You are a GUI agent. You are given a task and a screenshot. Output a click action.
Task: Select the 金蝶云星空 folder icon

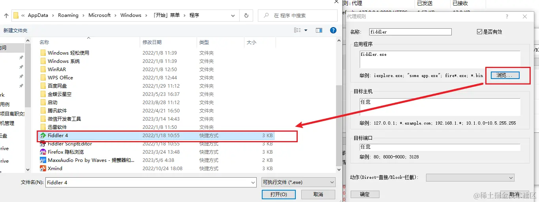(x=43, y=94)
